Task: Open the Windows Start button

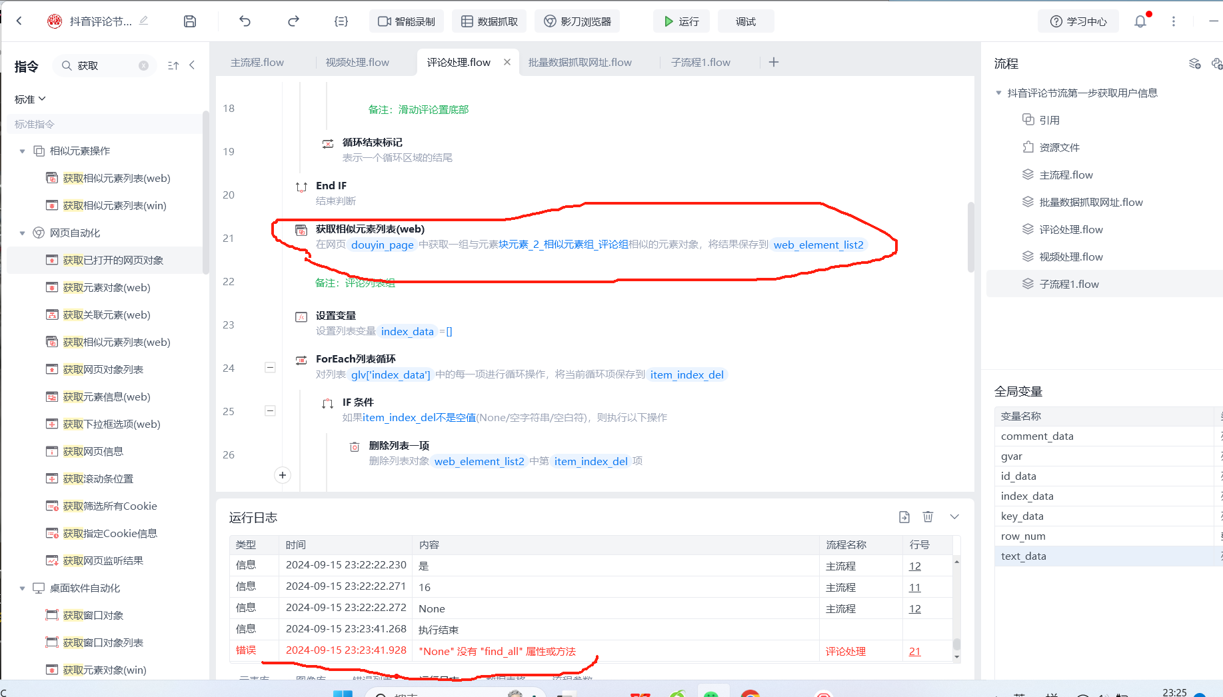Action: (343, 693)
